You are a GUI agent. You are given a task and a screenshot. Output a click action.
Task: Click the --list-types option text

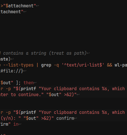coord(18,65)
